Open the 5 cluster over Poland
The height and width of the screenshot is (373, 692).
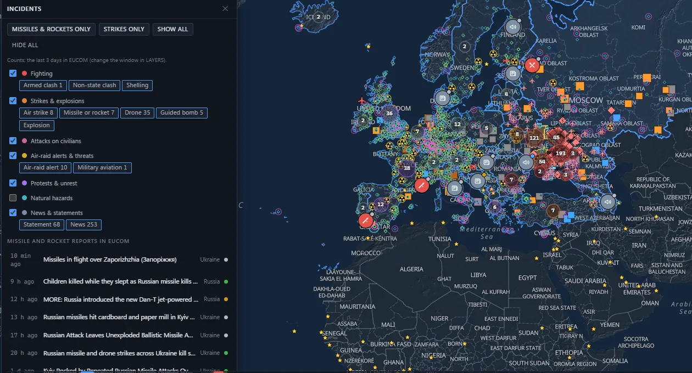[x=486, y=128]
